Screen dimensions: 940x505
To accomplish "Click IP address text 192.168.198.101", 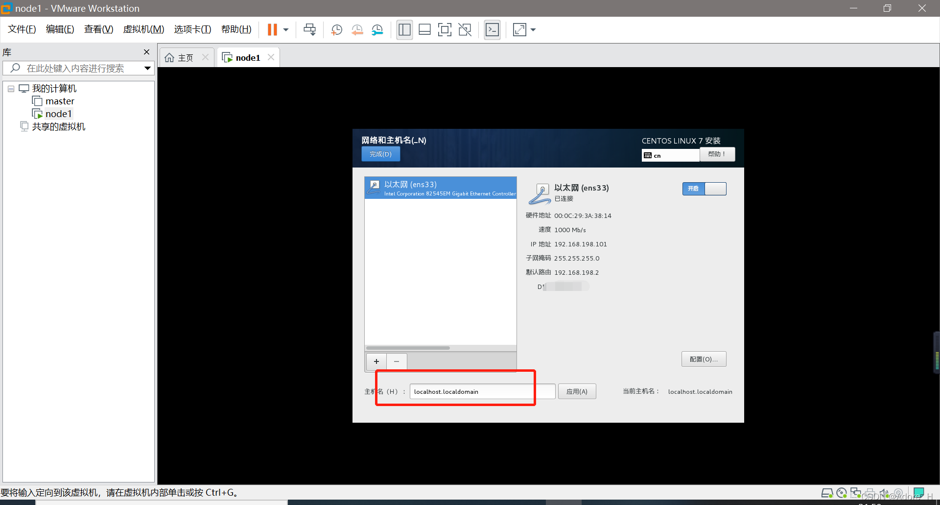I will (x=580, y=244).
